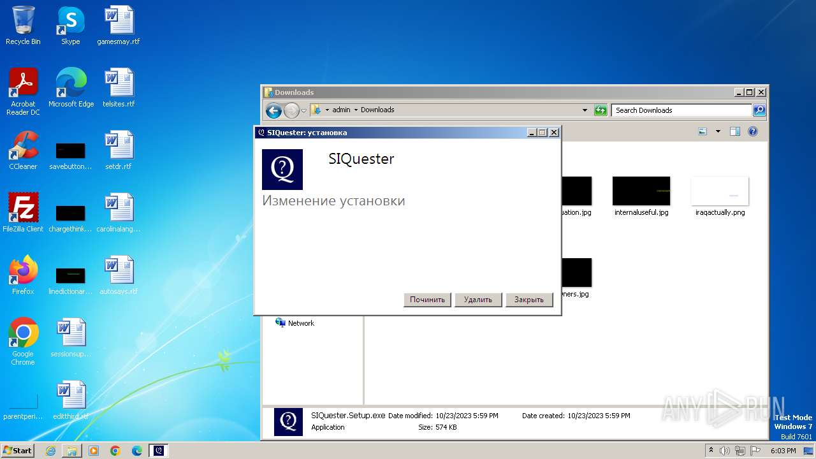Viewport: 816px width, 459px height.
Task: Click the Action Center flag icon
Action: (x=754, y=451)
